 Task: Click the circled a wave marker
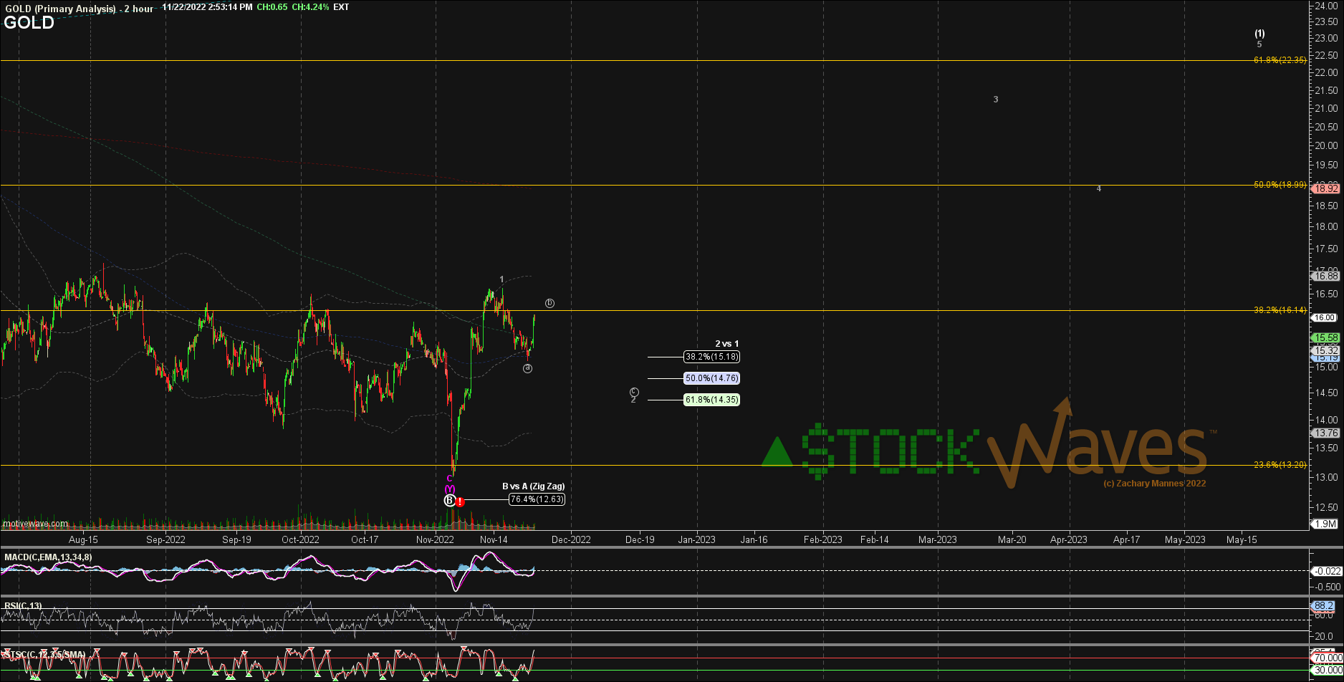point(527,368)
